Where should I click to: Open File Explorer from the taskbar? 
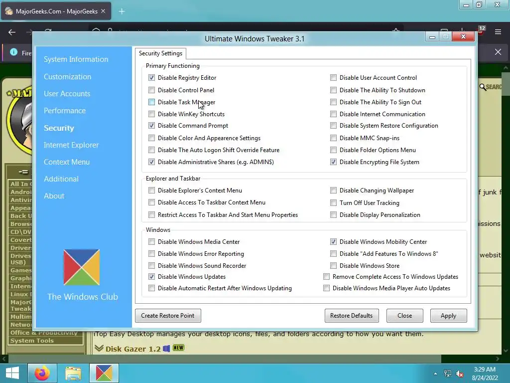pos(73,373)
